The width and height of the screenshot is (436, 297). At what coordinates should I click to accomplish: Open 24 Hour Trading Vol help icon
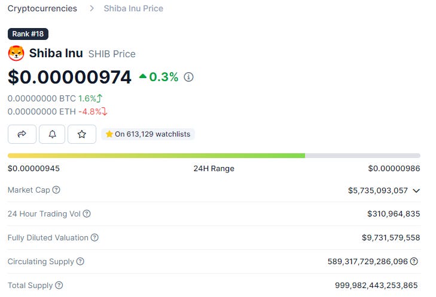pos(87,214)
